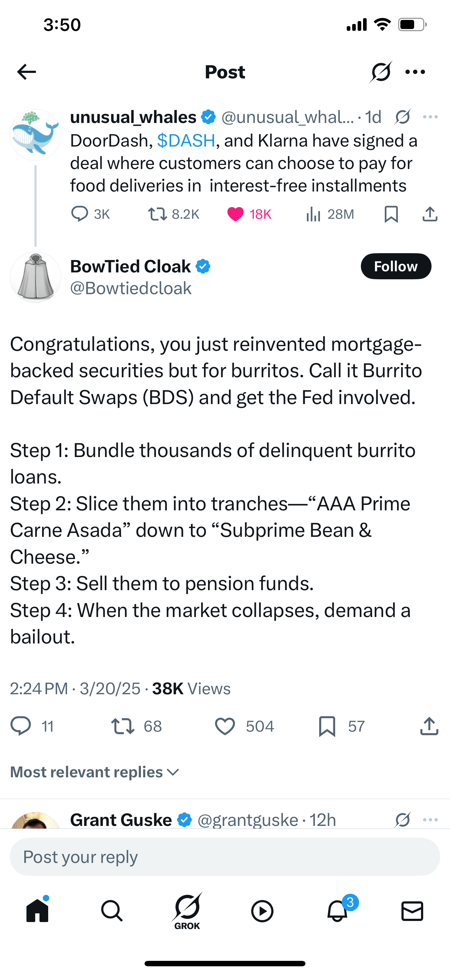The height and width of the screenshot is (975, 450).
Task: Open three-dot menu on unusual_whales post
Action: (430, 117)
